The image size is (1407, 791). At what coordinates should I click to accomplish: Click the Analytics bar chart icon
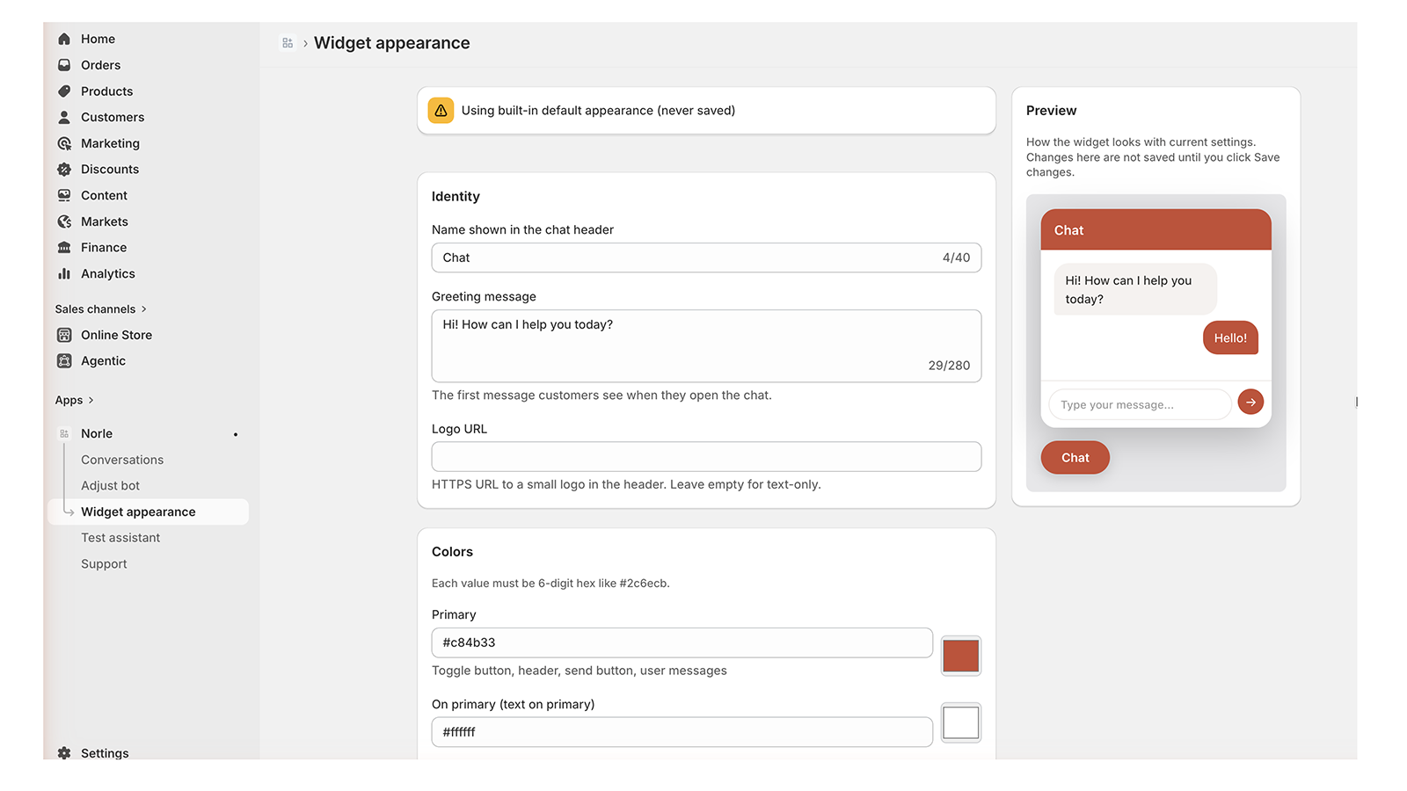click(64, 274)
